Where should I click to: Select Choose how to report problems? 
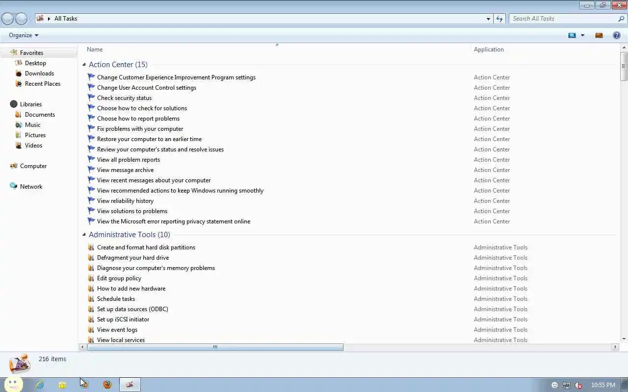point(138,118)
